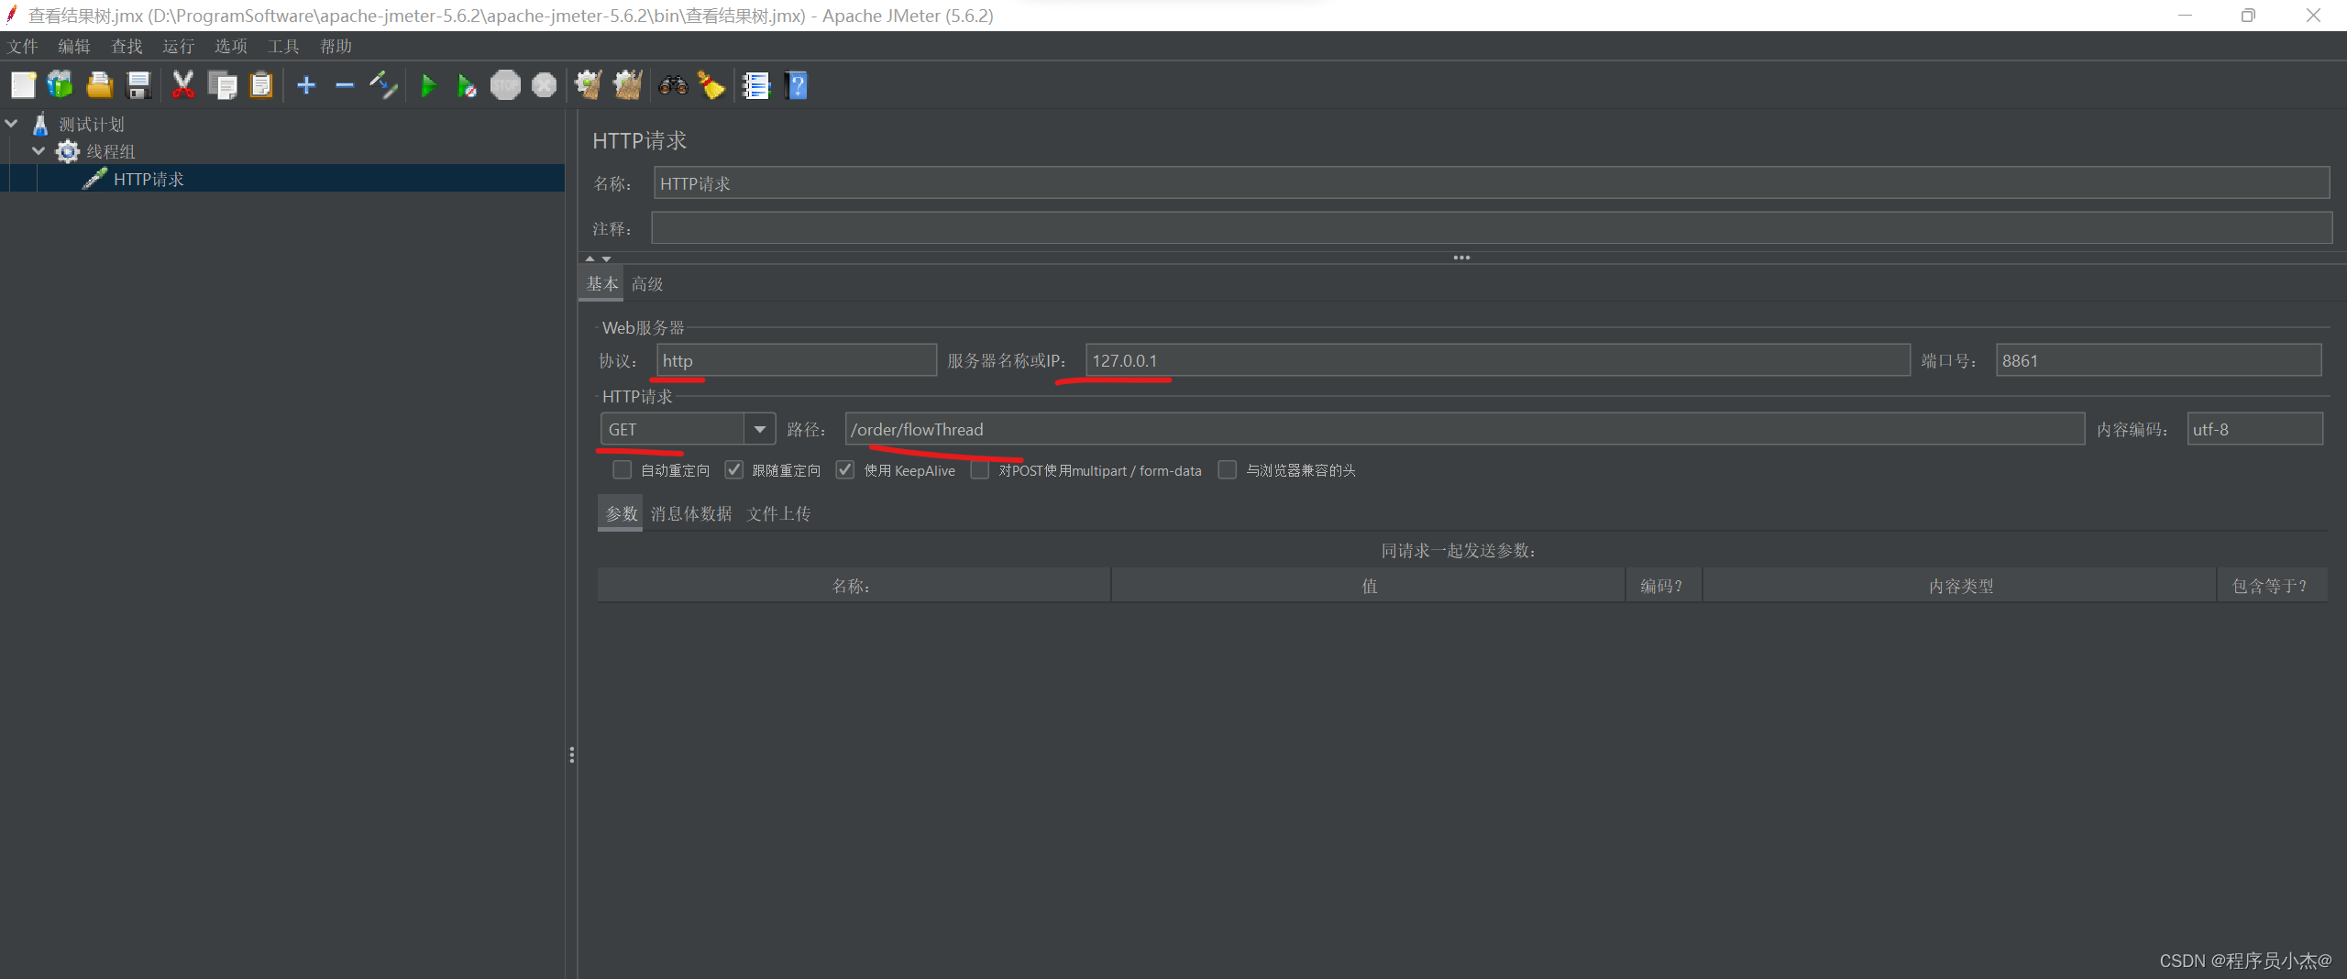
Task: Open the 工具 menu
Action: [283, 46]
